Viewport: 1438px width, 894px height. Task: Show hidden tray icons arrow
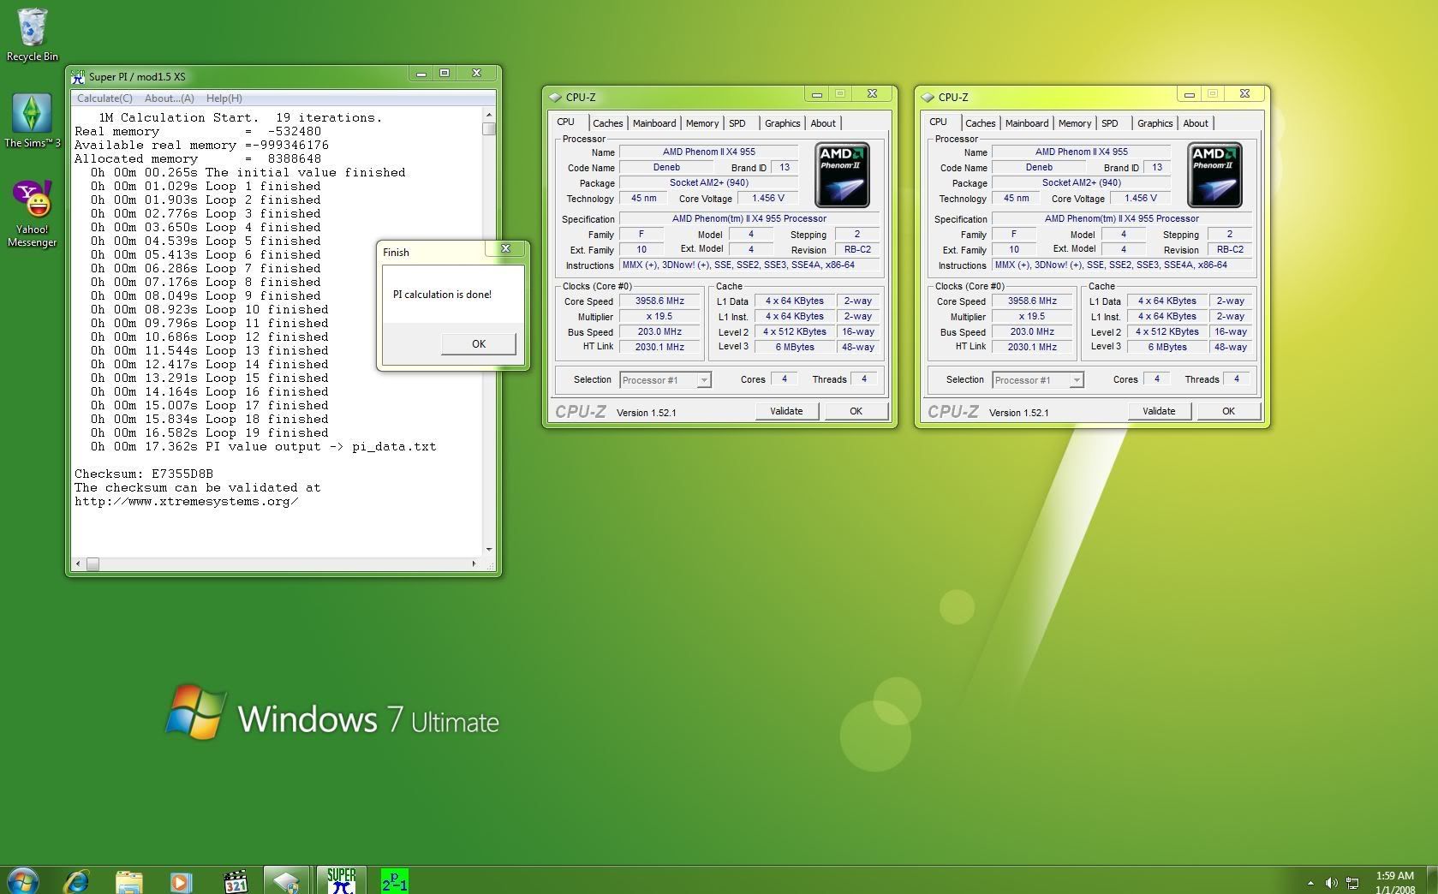[1310, 883]
